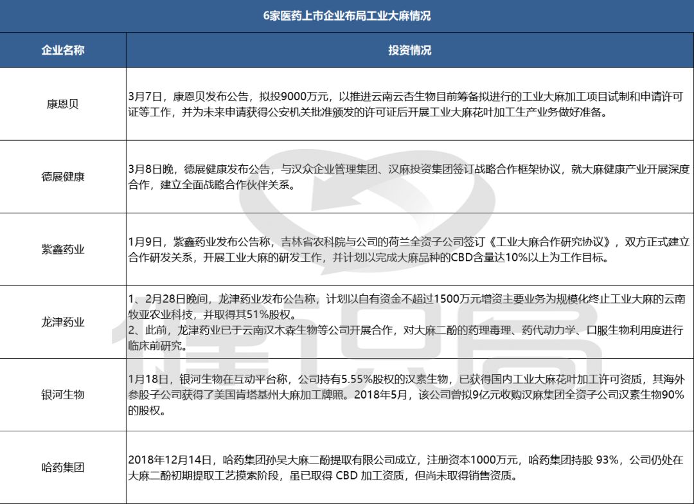This screenshot has width=694, height=504.
Task: Select the 康恩贝 company name cell
Action: [x=63, y=104]
